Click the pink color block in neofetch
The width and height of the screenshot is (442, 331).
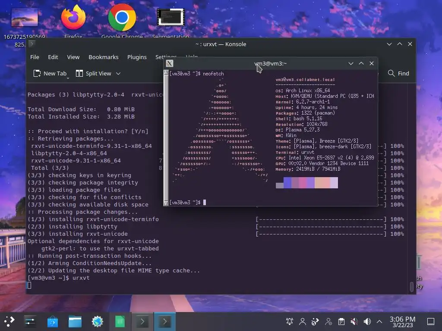tap(303, 183)
